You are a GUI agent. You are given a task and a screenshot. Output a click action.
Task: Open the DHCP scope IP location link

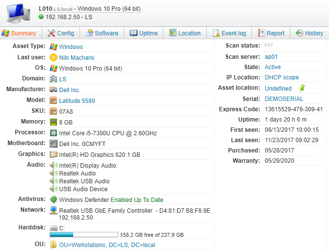281,77
